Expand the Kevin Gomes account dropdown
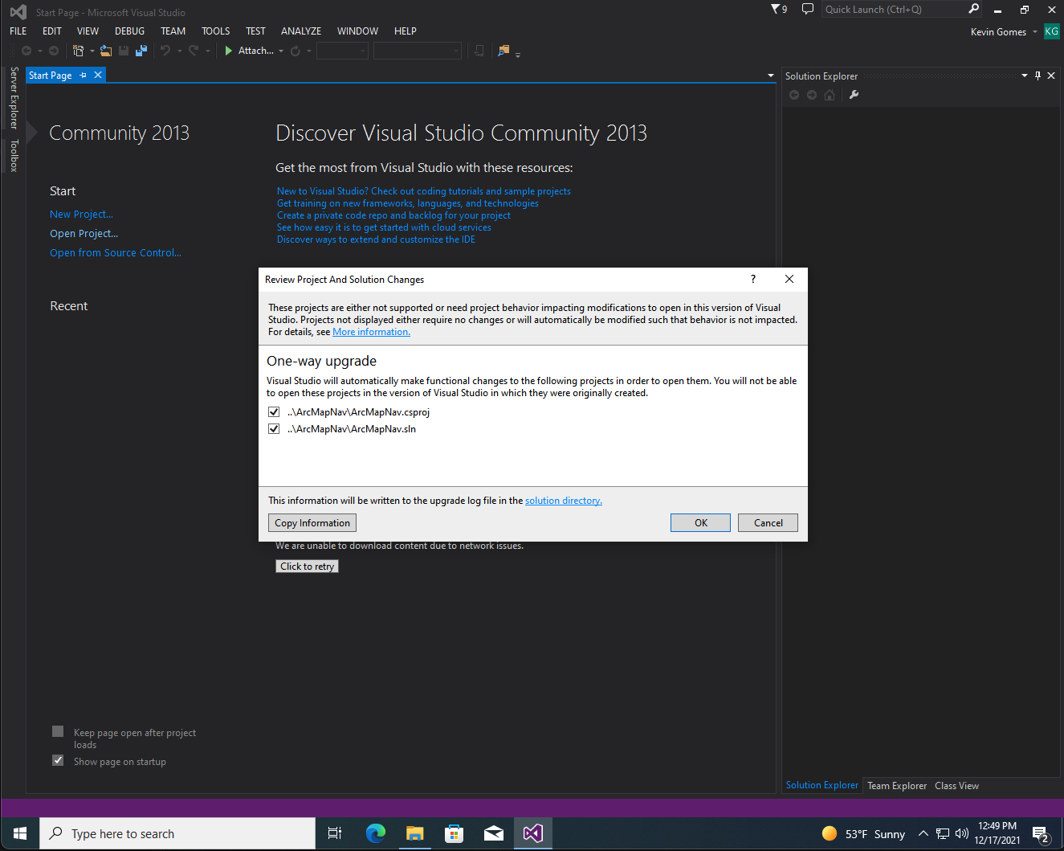1064x851 pixels. (x=1035, y=32)
